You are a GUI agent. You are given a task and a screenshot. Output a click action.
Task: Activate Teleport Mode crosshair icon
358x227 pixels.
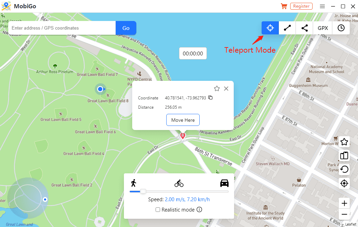click(x=270, y=28)
